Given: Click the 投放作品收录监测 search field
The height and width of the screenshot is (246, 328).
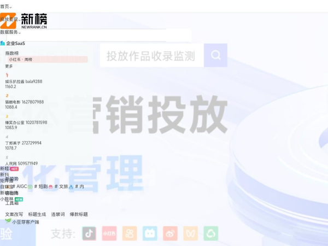Looking at the screenshot, I should pyautogui.click(x=152, y=55).
